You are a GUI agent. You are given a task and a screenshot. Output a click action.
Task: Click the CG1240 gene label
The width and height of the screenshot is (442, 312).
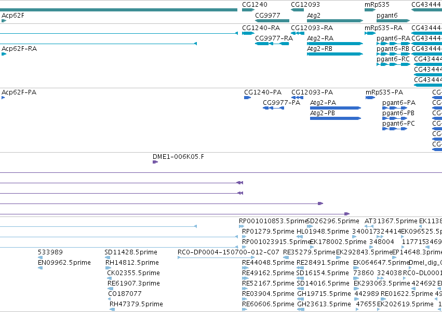coord(255,5)
